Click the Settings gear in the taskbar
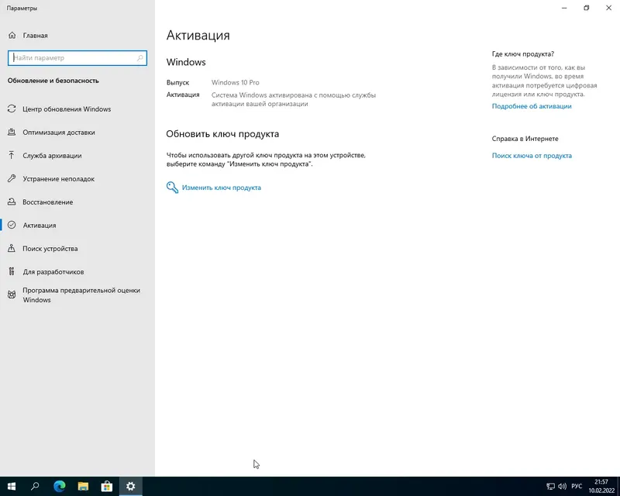Viewport: 620px width, 496px height. 130,486
